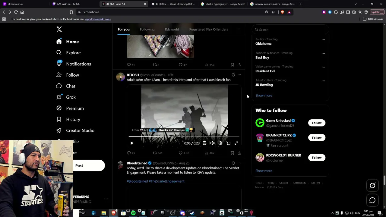This screenshot has width=386, height=217.
Task: Open Notifications in the X sidebar
Action: [74, 64]
